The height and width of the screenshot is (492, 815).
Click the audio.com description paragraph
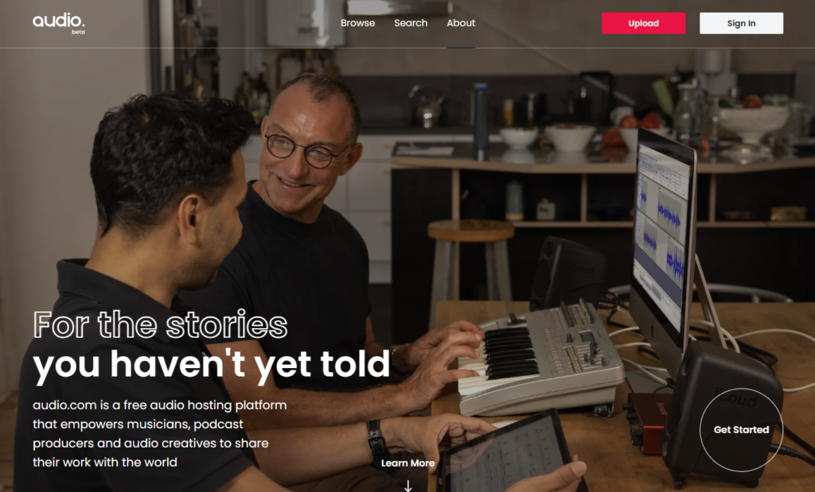point(159,433)
